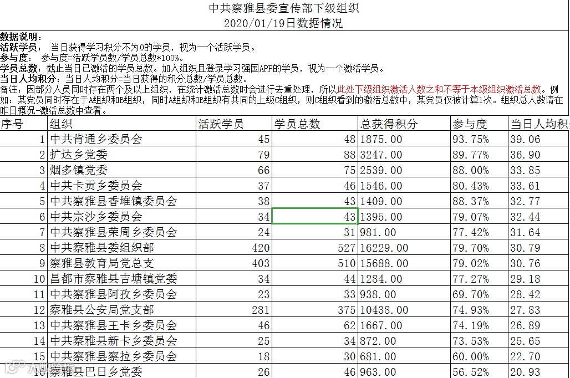
Task: Click the 中共察雅县荣周乡委员会 cell
Action: point(122,232)
